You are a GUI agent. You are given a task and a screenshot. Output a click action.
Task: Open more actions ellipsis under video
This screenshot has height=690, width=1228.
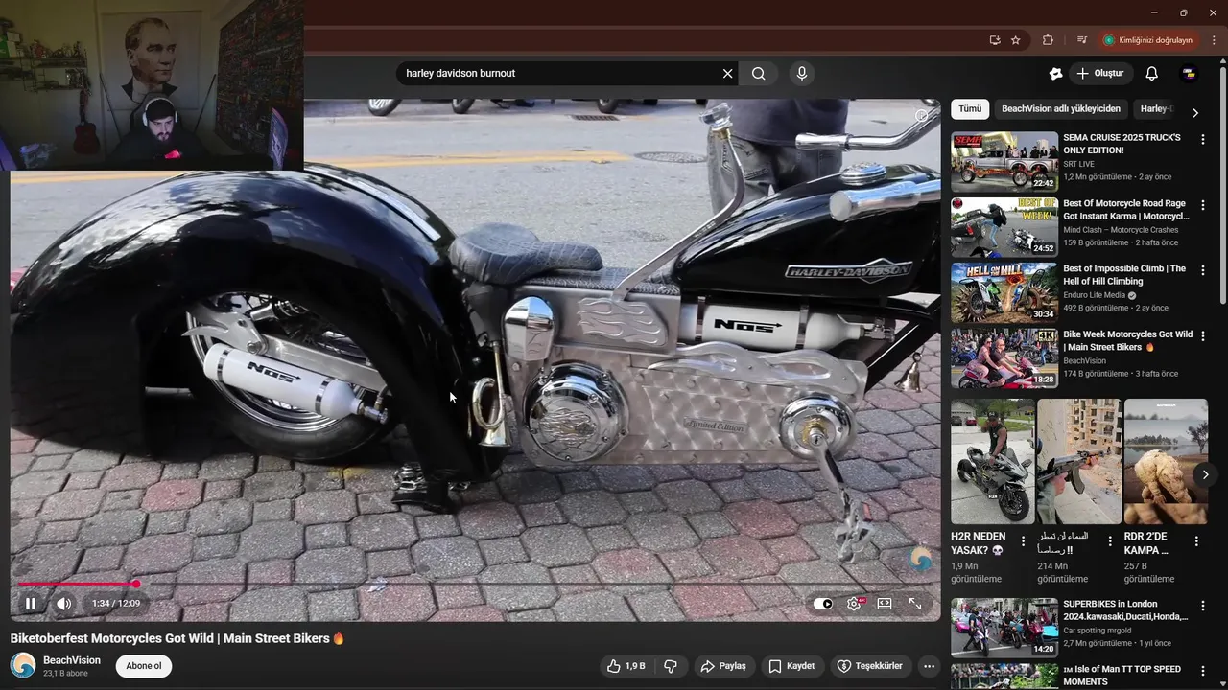coord(929,666)
